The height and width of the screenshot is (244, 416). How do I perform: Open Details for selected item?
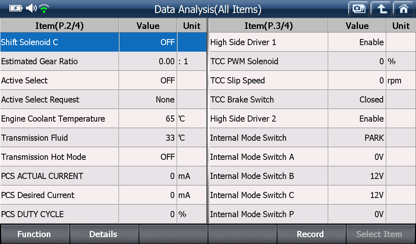[x=104, y=234]
